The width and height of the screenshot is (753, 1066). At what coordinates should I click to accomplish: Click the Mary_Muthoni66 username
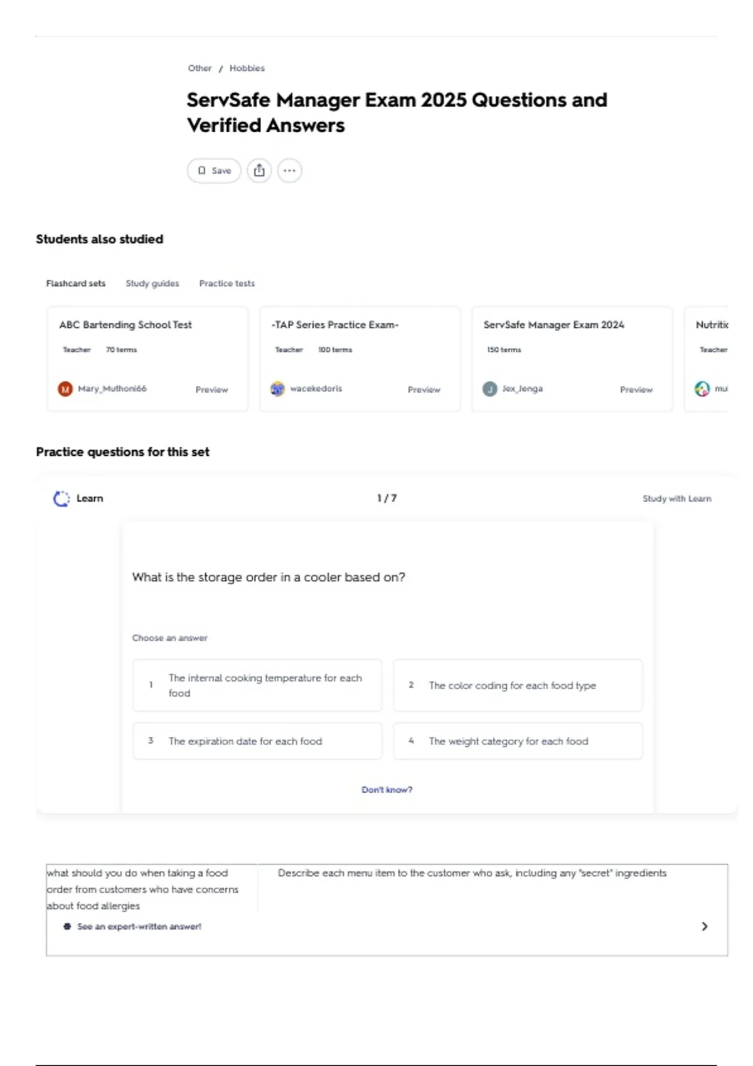(112, 389)
